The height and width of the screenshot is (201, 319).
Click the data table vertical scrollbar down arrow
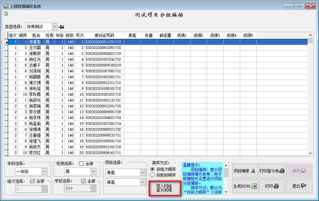[311, 153]
